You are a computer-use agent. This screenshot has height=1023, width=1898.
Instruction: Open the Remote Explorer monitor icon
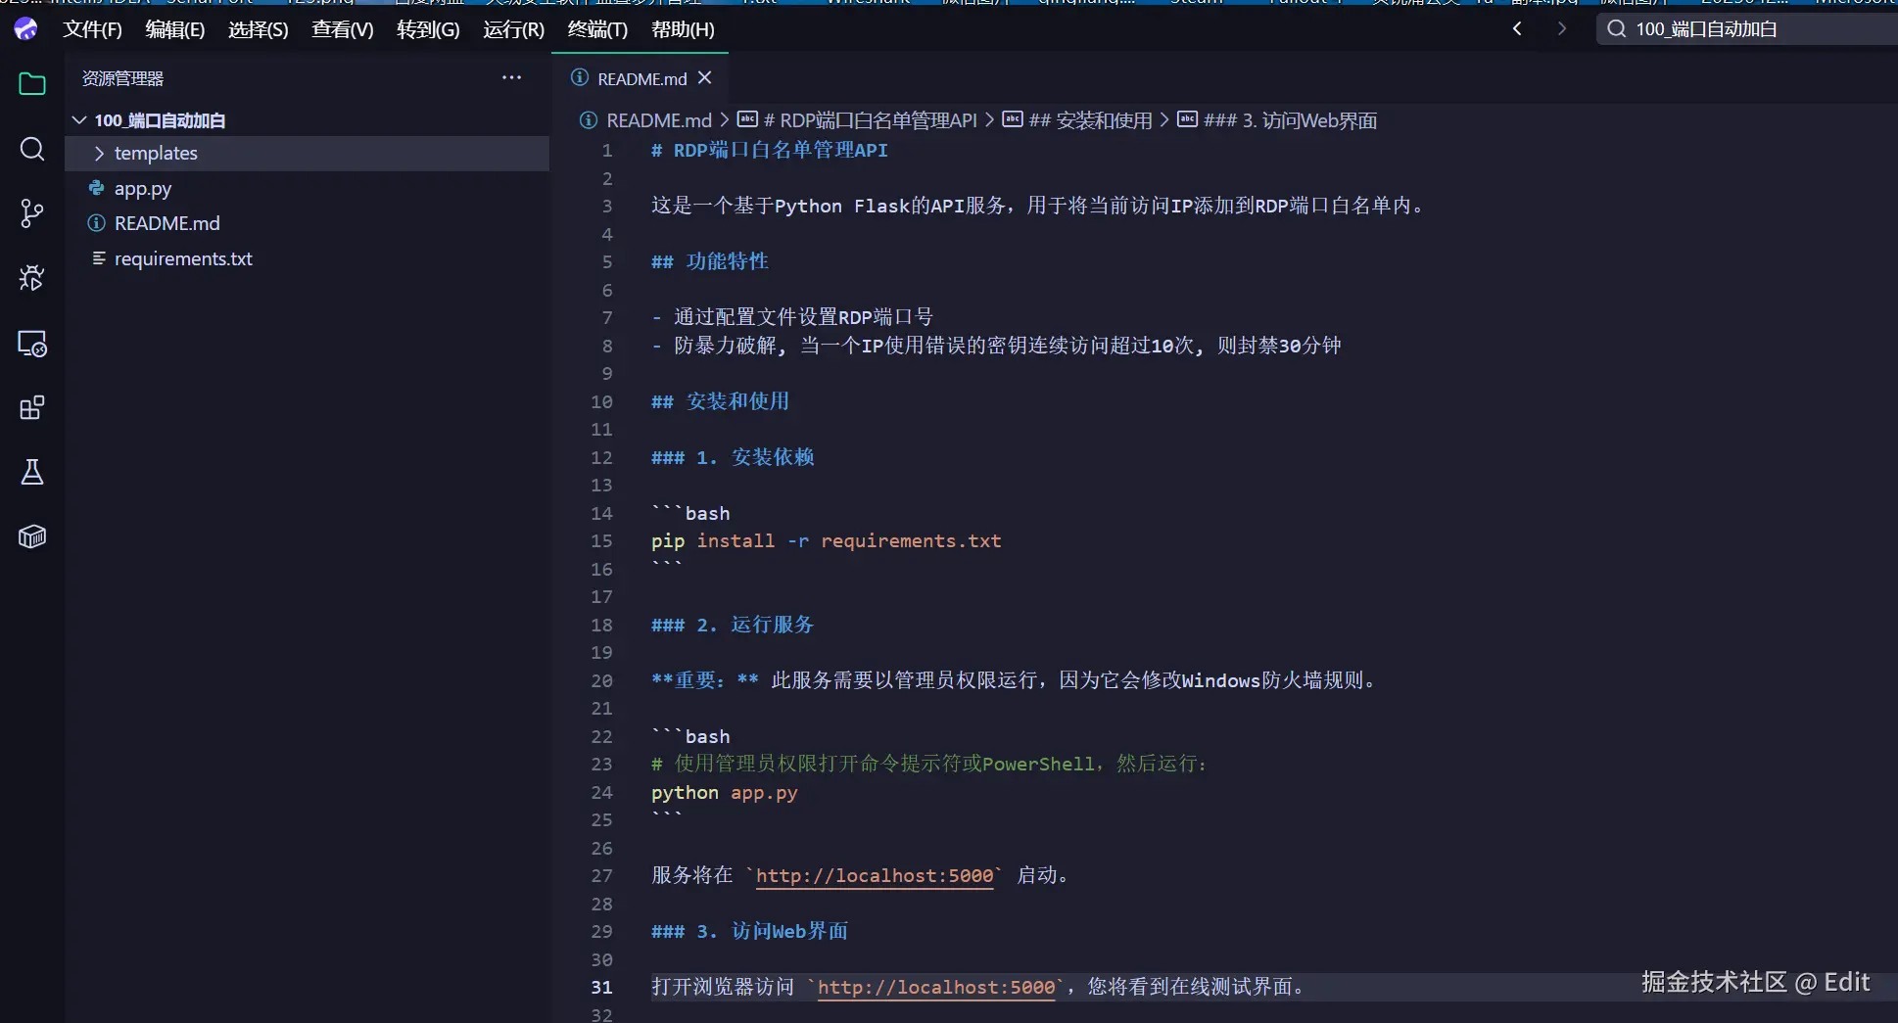pyautogui.click(x=32, y=344)
